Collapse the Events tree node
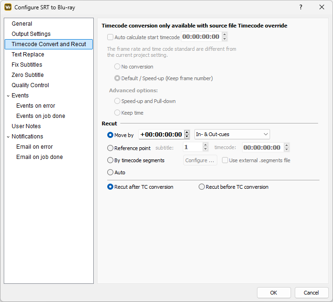Image resolution: width=333 pixels, height=302 pixels. pos(8,96)
